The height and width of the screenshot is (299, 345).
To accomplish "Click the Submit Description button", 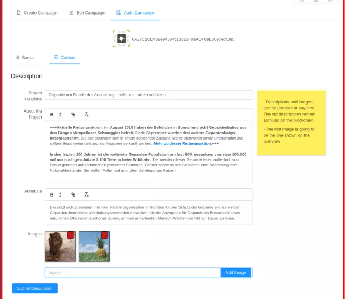I will click(34, 288).
